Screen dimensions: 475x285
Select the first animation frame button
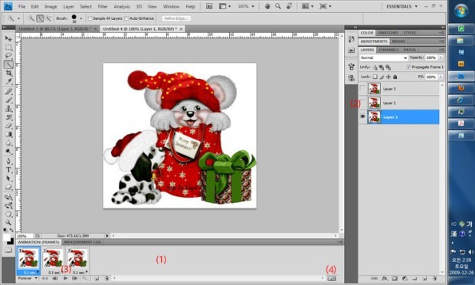pyautogui.click(x=44, y=278)
